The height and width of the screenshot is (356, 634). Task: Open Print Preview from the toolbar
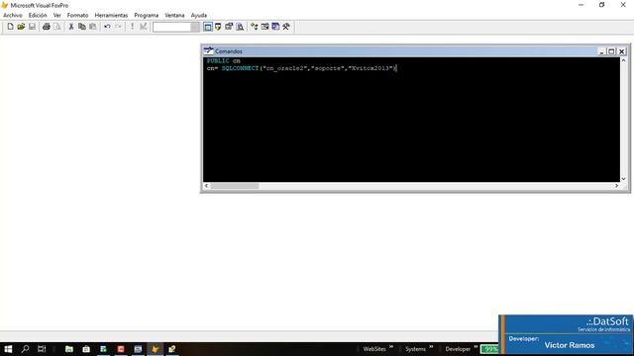57,27
